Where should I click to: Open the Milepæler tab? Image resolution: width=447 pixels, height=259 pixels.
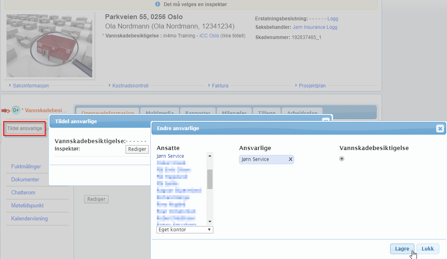[x=233, y=113]
